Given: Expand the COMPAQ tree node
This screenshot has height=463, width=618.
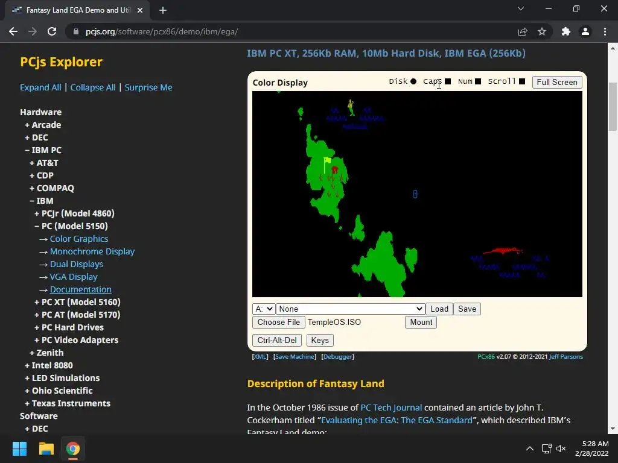Looking at the screenshot, I should [52, 188].
